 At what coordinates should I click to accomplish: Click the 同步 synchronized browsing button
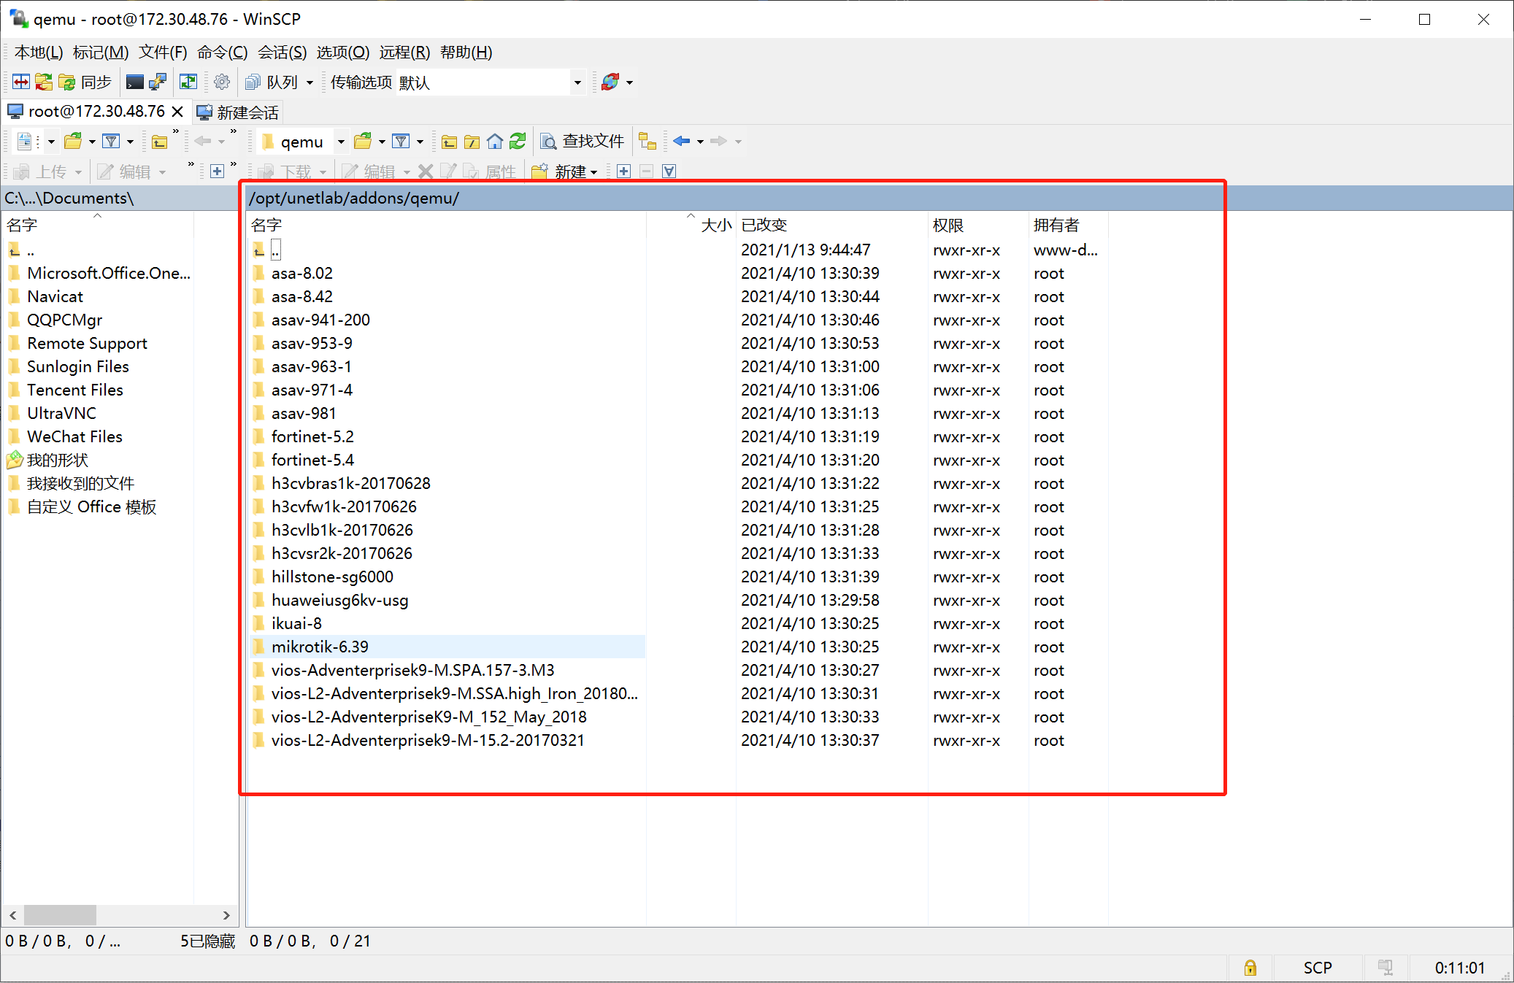85,82
